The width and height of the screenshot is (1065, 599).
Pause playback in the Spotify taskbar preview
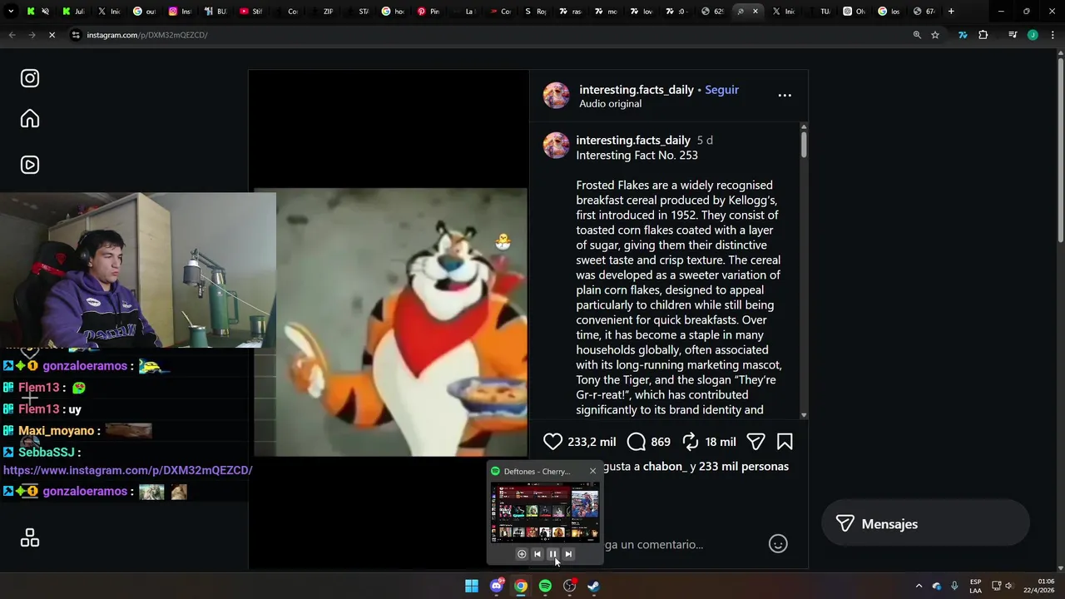552,554
